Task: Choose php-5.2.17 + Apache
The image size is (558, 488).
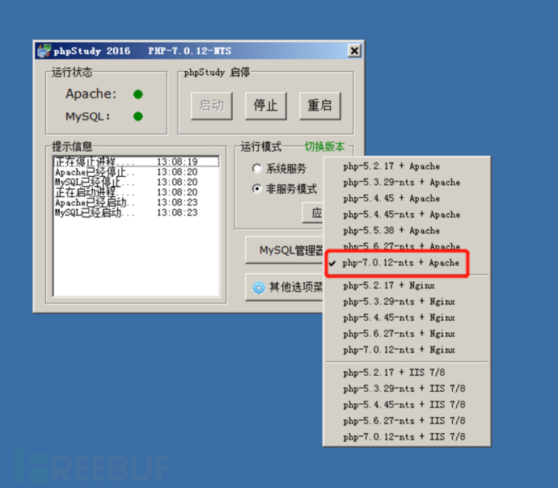Action: [407, 166]
